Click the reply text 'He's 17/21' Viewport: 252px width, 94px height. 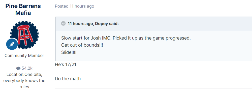pyautogui.click(x=66, y=65)
